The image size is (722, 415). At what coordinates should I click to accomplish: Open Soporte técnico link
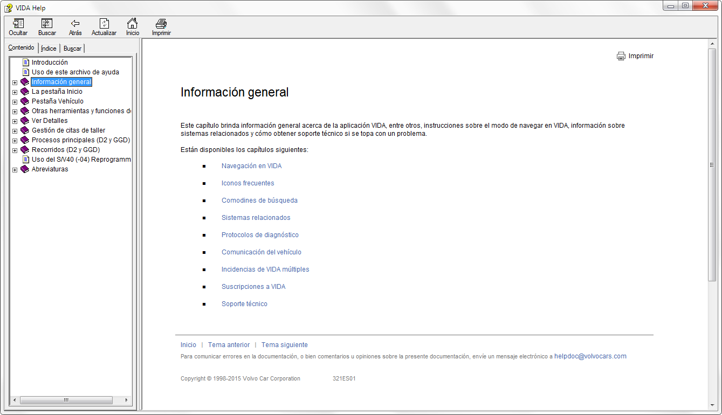[244, 304]
